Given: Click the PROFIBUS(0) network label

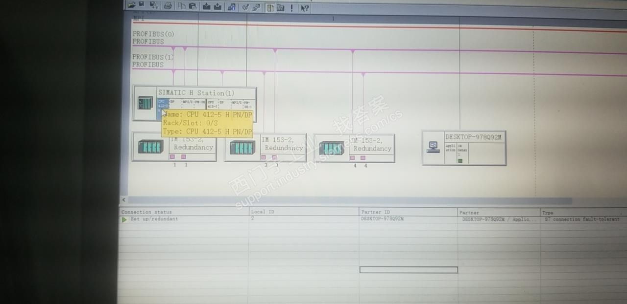Looking at the screenshot, I should coord(153,34).
